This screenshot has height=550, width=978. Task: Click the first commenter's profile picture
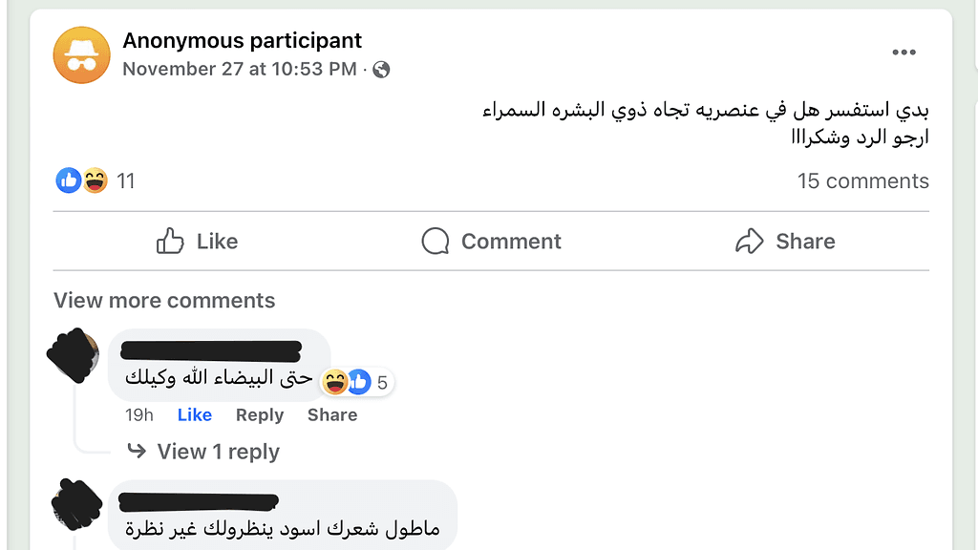72,355
